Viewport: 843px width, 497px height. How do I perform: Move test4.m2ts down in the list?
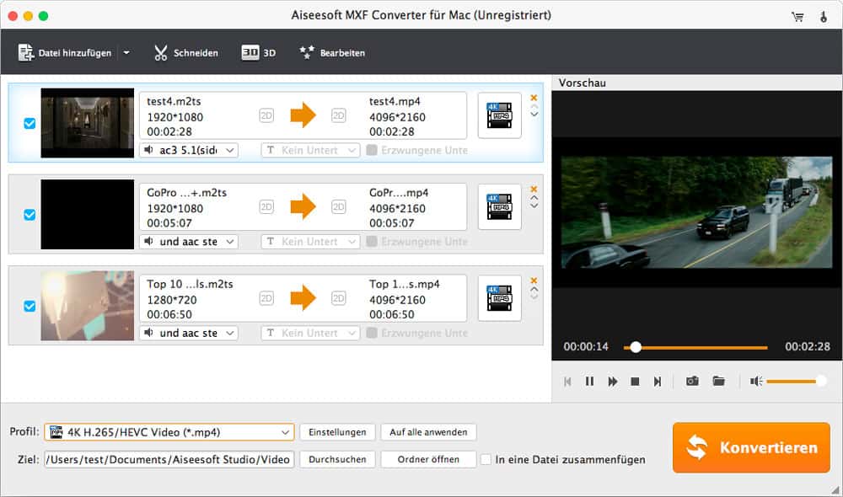tap(534, 114)
